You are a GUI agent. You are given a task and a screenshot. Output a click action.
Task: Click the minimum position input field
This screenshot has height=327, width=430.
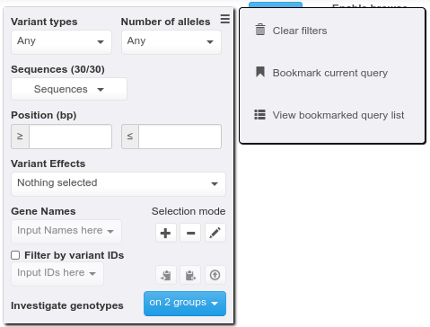click(x=70, y=137)
